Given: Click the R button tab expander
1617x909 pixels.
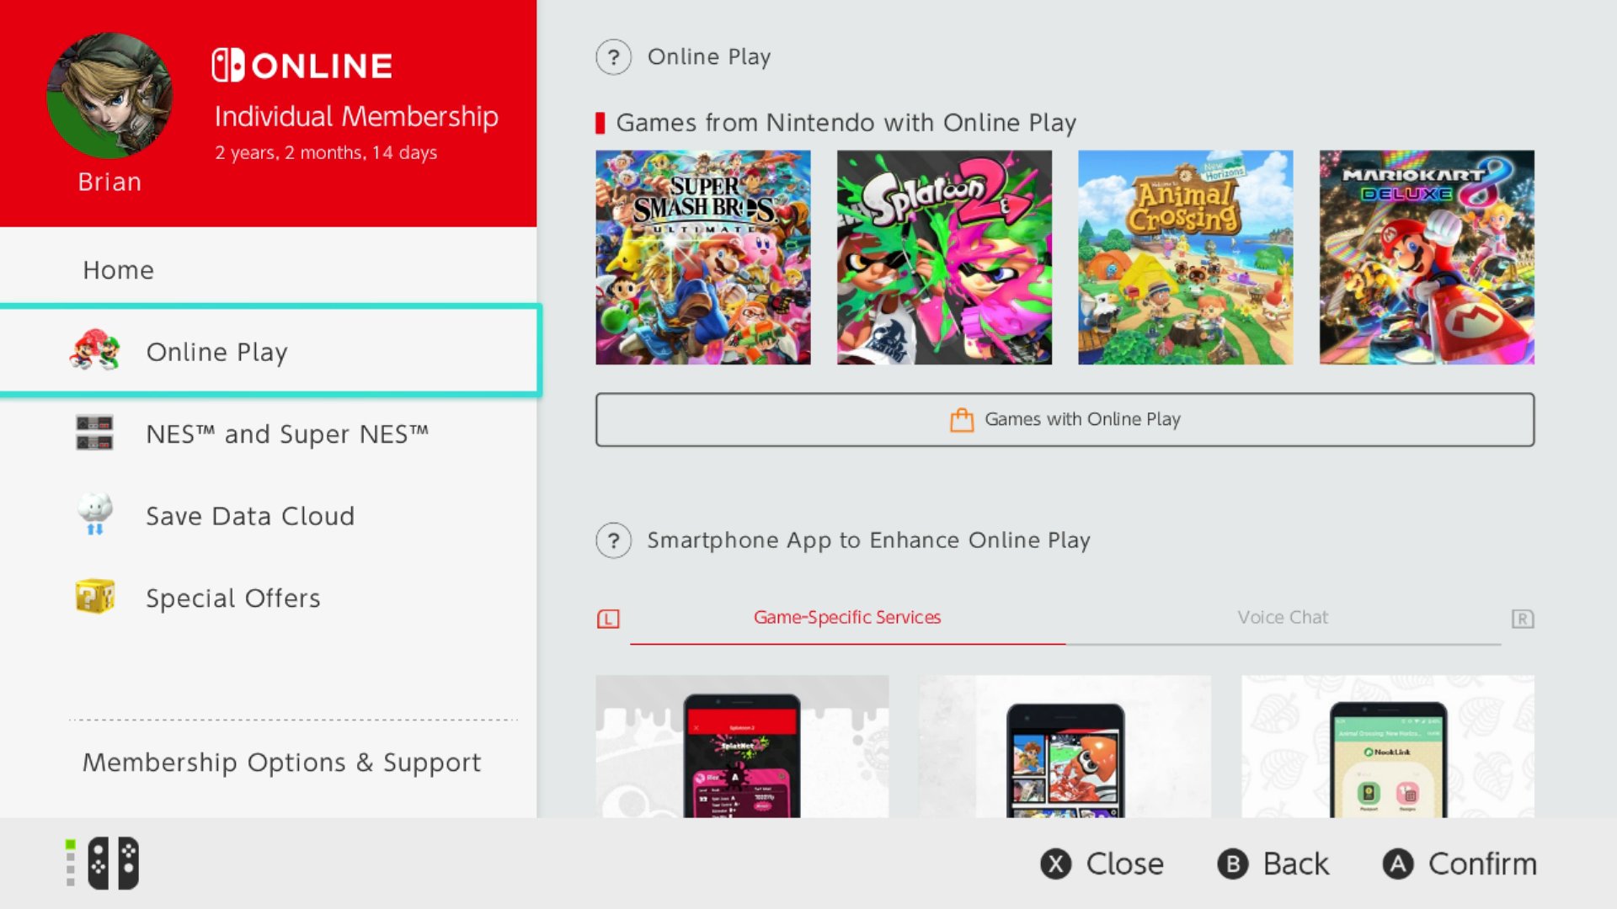Looking at the screenshot, I should [x=1523, y=619].
